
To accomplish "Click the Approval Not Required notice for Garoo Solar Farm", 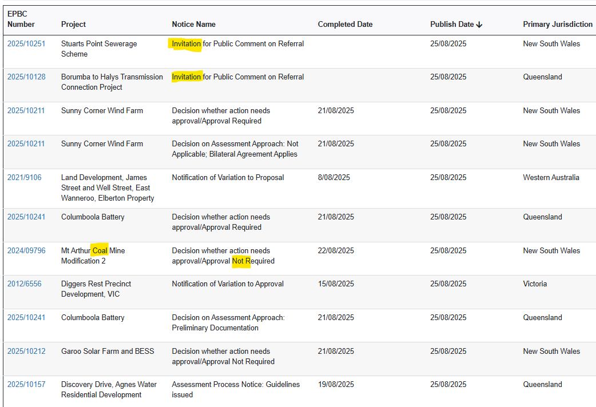I will (223, 357).
